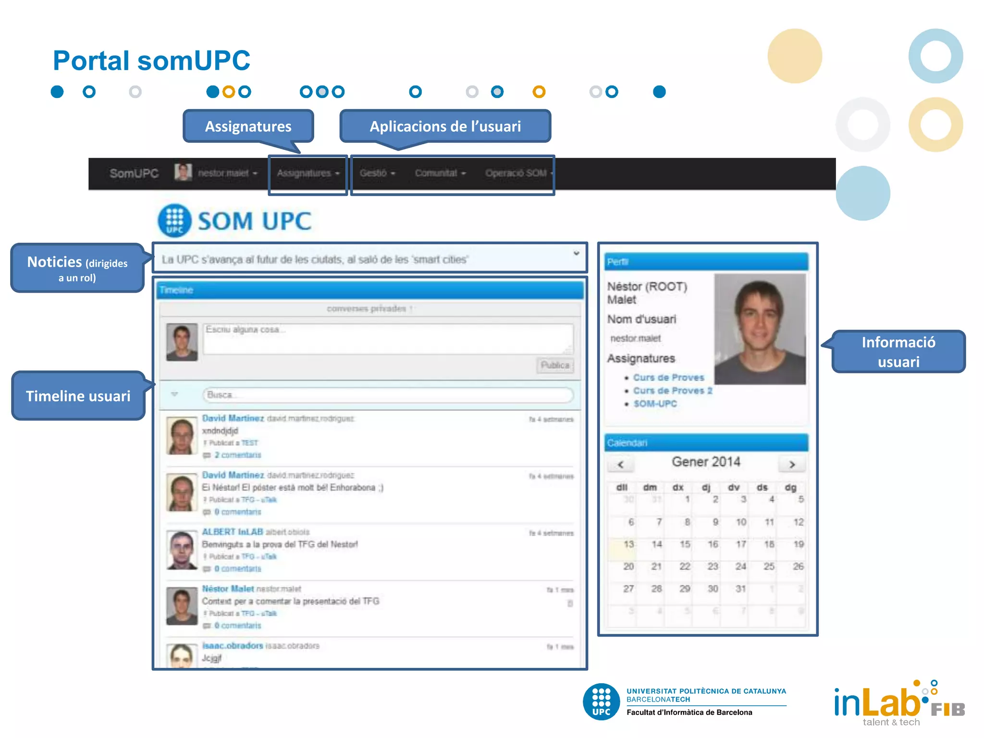Open the filter arrow beside Busca field
Image resolution: width=984 pixels, height=738 pixels.
174,394
